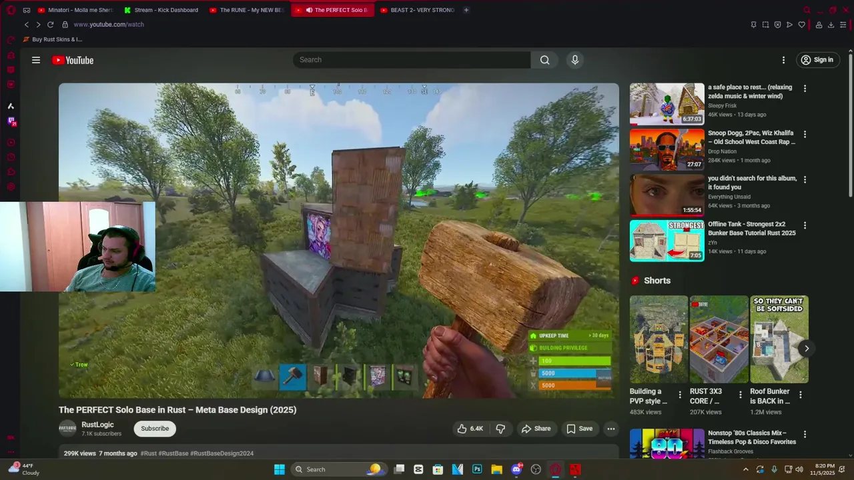This screenshot has height=480, width=854.
Task: Click the browser address bar URL
Action: pyautogui.click(x=109, y=25)
